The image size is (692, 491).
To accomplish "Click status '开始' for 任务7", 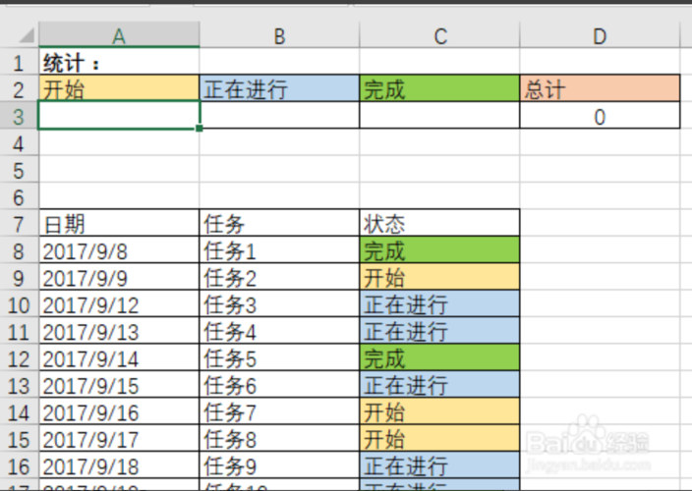I will point(440,412).
